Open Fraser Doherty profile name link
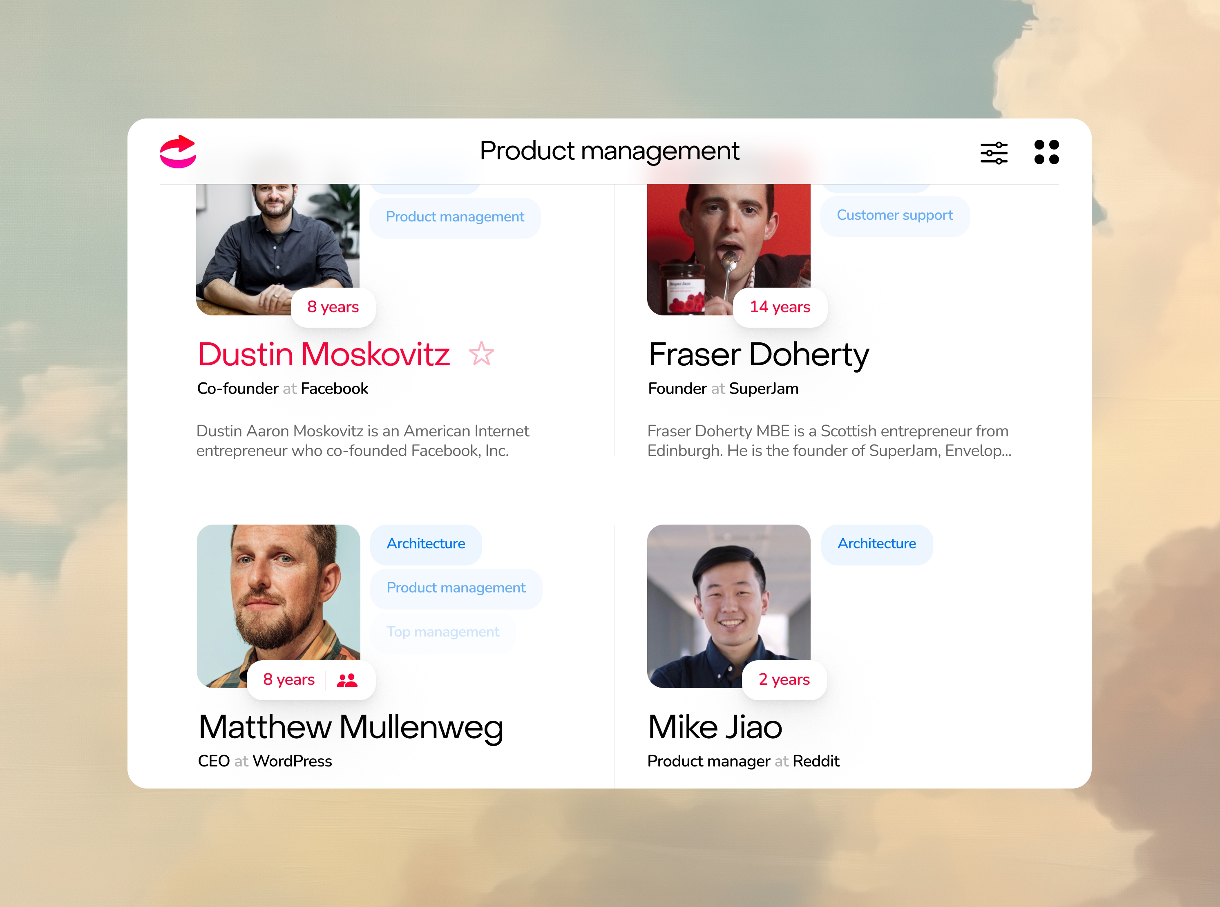 tap(759, 354)
